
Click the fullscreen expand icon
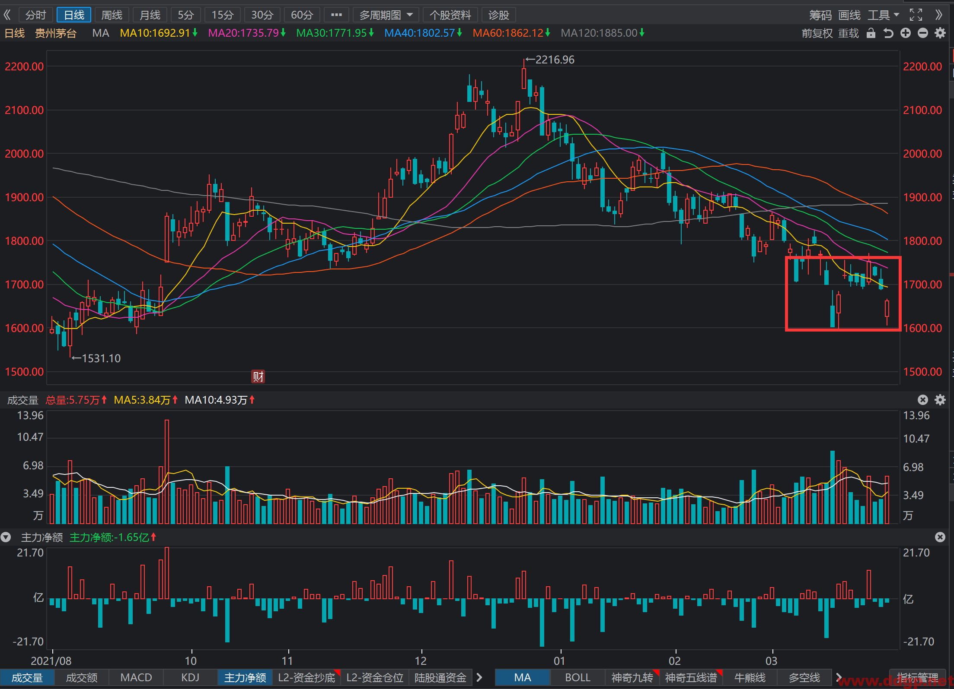[916, 15]
